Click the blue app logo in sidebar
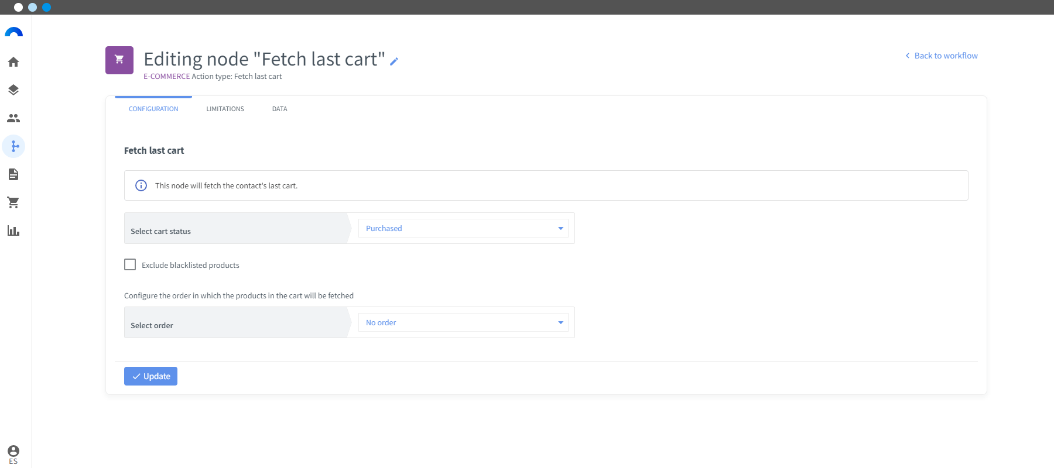1054x468 pixels. point(13,32)
